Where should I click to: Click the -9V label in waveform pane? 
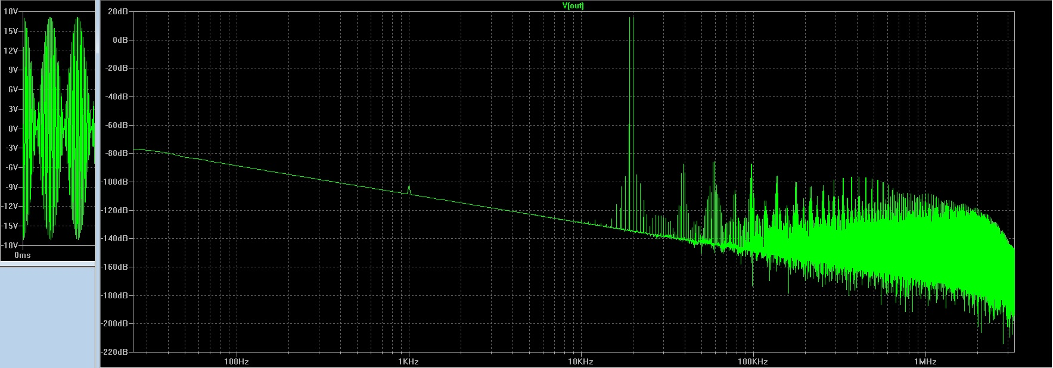[x=11, y=187]
